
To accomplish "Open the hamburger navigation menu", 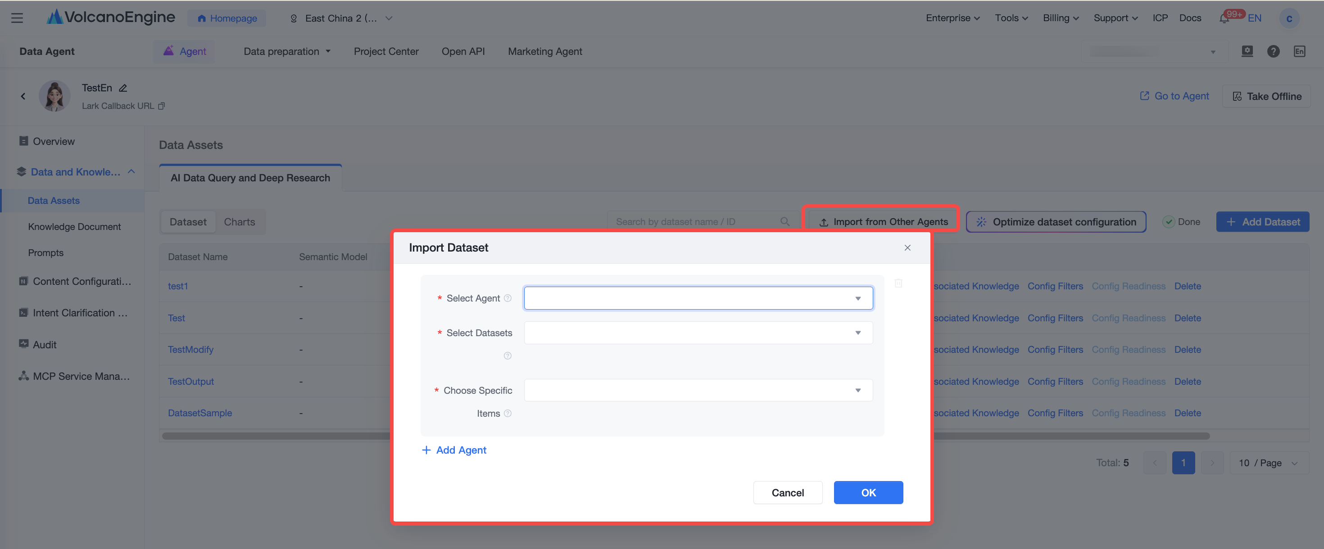I will click(x=17, y=18).
